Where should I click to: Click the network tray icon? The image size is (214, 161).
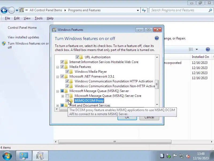(181, 156)
